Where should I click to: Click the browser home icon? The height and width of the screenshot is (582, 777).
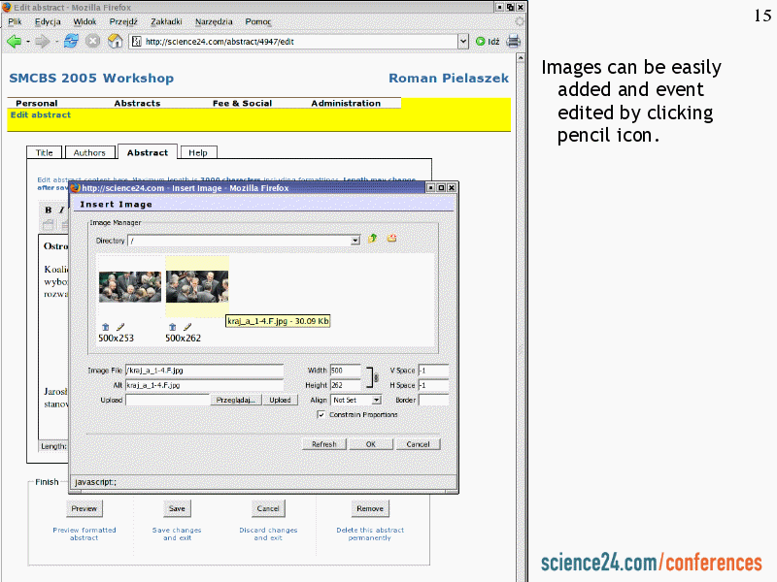(115, 41)
